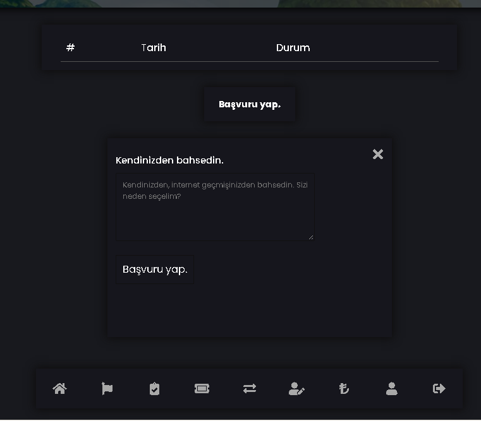The image size is (481, 421).
Task: Open the Turkish lira icon page
Action: pyautogui.click(x=344, y=389)
